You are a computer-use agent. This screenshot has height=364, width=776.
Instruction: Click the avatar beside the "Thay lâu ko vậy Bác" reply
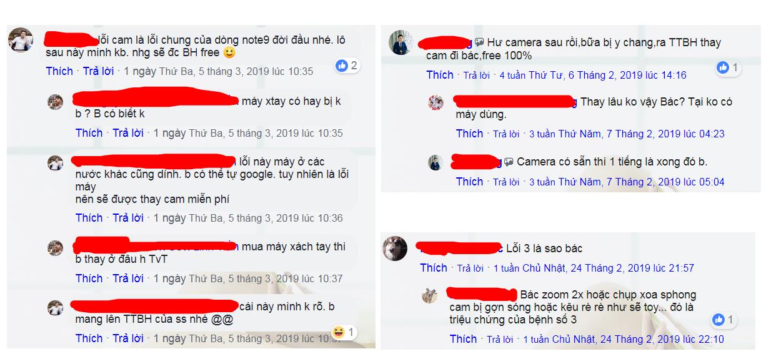point(435,103)
